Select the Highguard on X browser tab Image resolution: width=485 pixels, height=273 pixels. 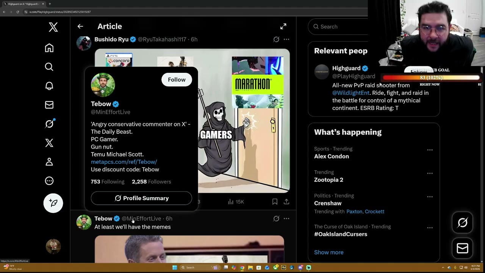[23, 4]
